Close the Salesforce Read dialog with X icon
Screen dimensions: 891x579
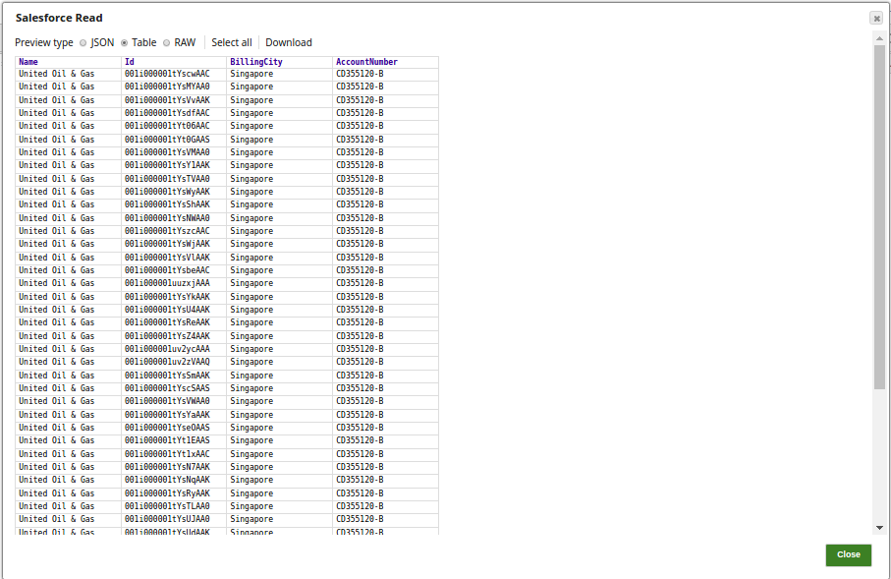tap(876, 19)
